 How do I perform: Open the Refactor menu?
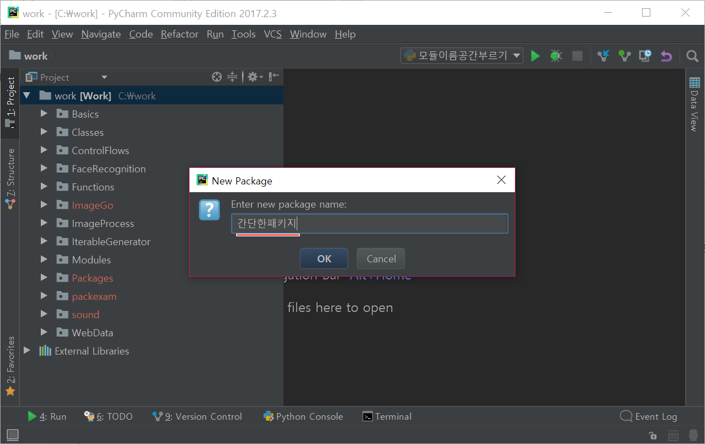pyautogui.click(x=179, y=34)
